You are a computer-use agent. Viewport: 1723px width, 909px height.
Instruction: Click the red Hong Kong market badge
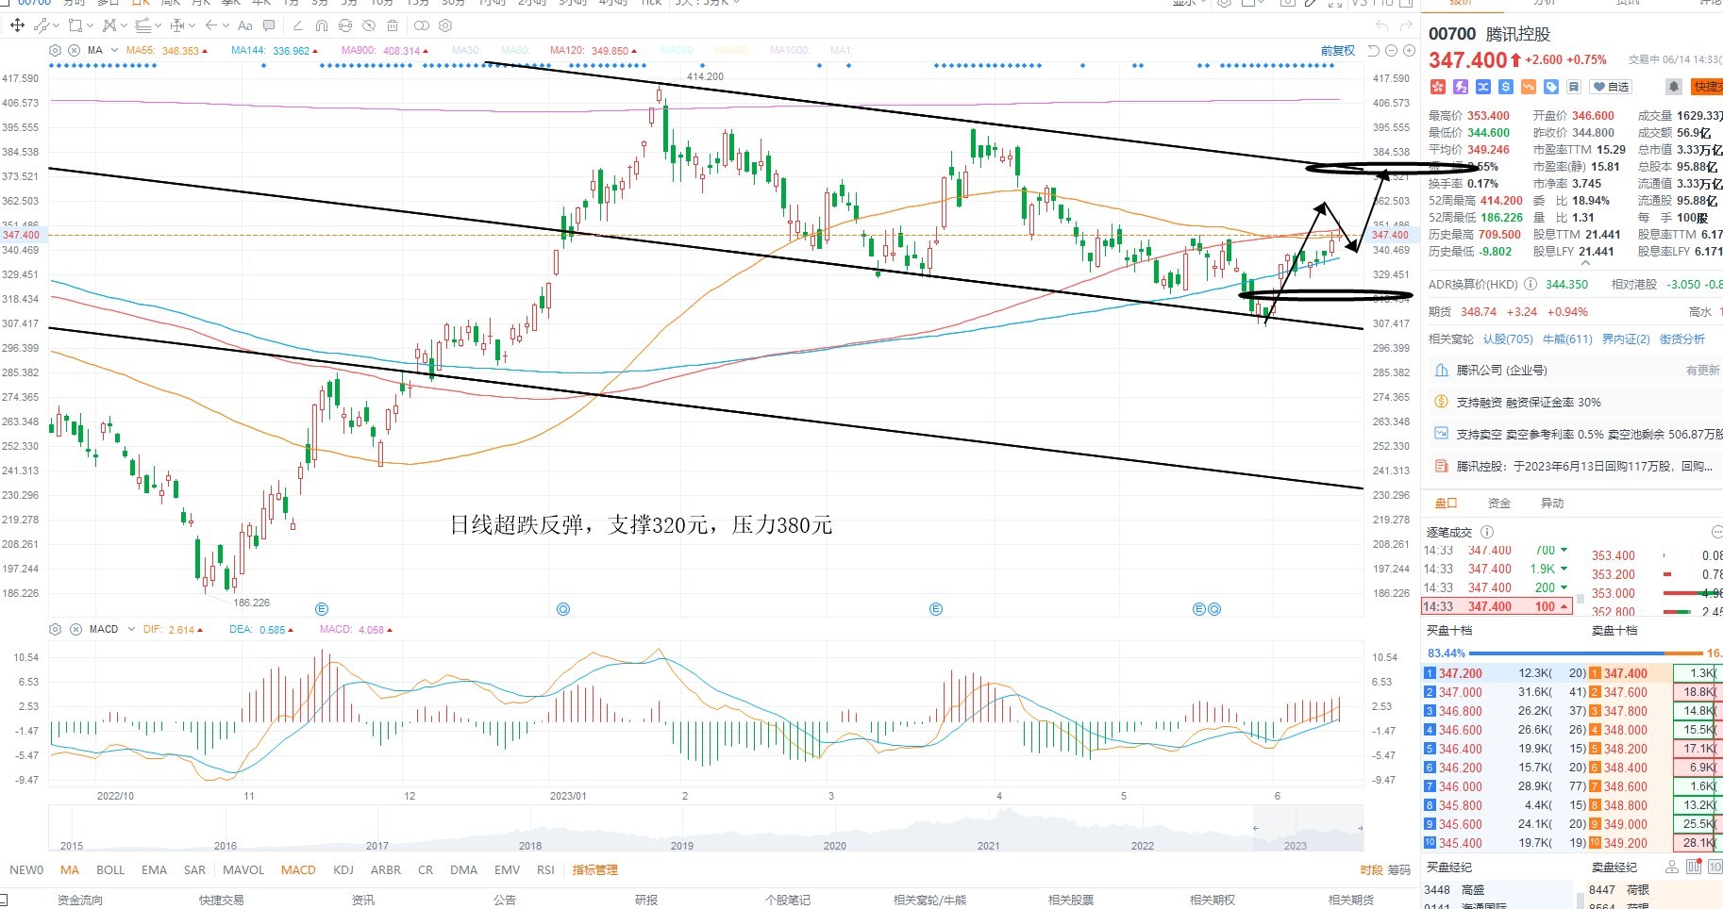(1438, 87)
